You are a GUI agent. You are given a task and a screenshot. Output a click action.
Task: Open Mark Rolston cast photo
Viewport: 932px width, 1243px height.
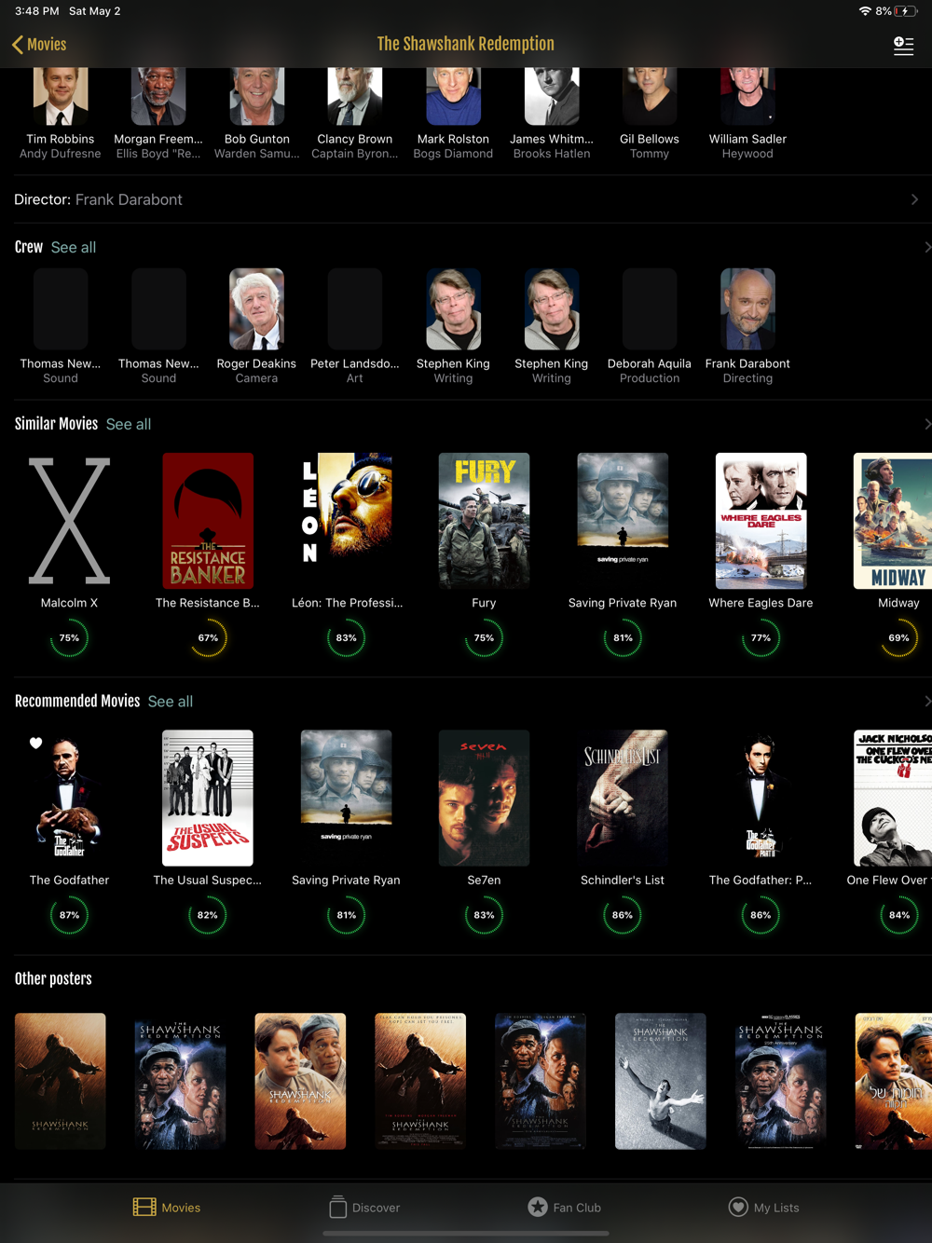tap(453, 96)
